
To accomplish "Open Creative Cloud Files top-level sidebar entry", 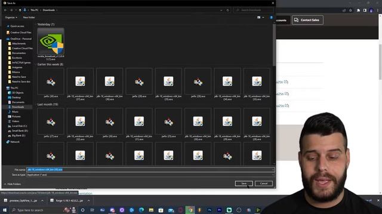I will [x=19, y=33].
